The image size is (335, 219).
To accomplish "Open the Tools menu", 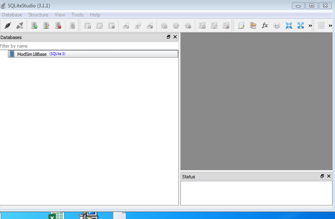I will [78, 15].
